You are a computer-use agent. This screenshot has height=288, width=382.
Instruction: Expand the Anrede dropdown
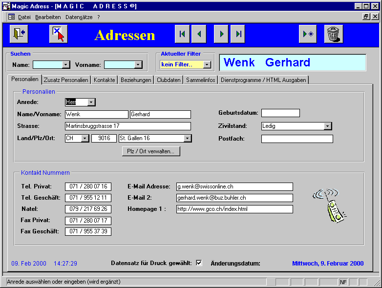91,102
